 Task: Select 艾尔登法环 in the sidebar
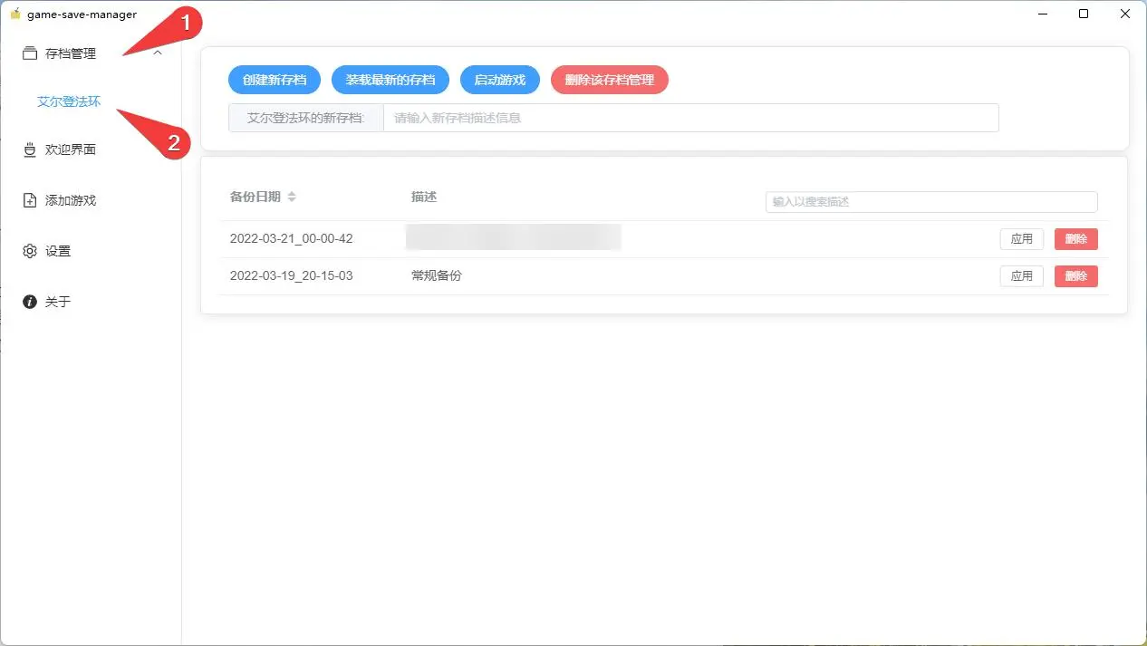[69, 101]
